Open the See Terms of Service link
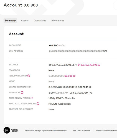The width and height of the screenshot is (117, 138). tap(82, 131)
